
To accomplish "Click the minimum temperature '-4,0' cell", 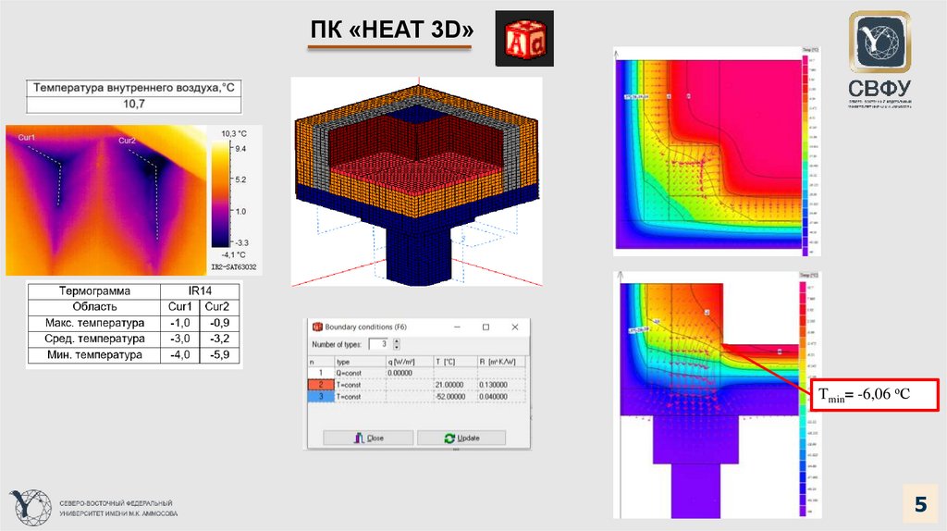I will (x=180, y=354).
